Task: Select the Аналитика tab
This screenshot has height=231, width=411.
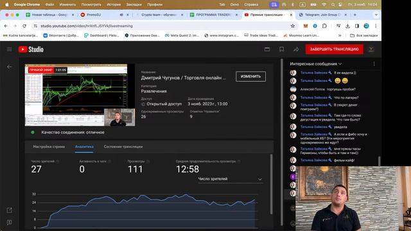Action: (x=84, y=147)
